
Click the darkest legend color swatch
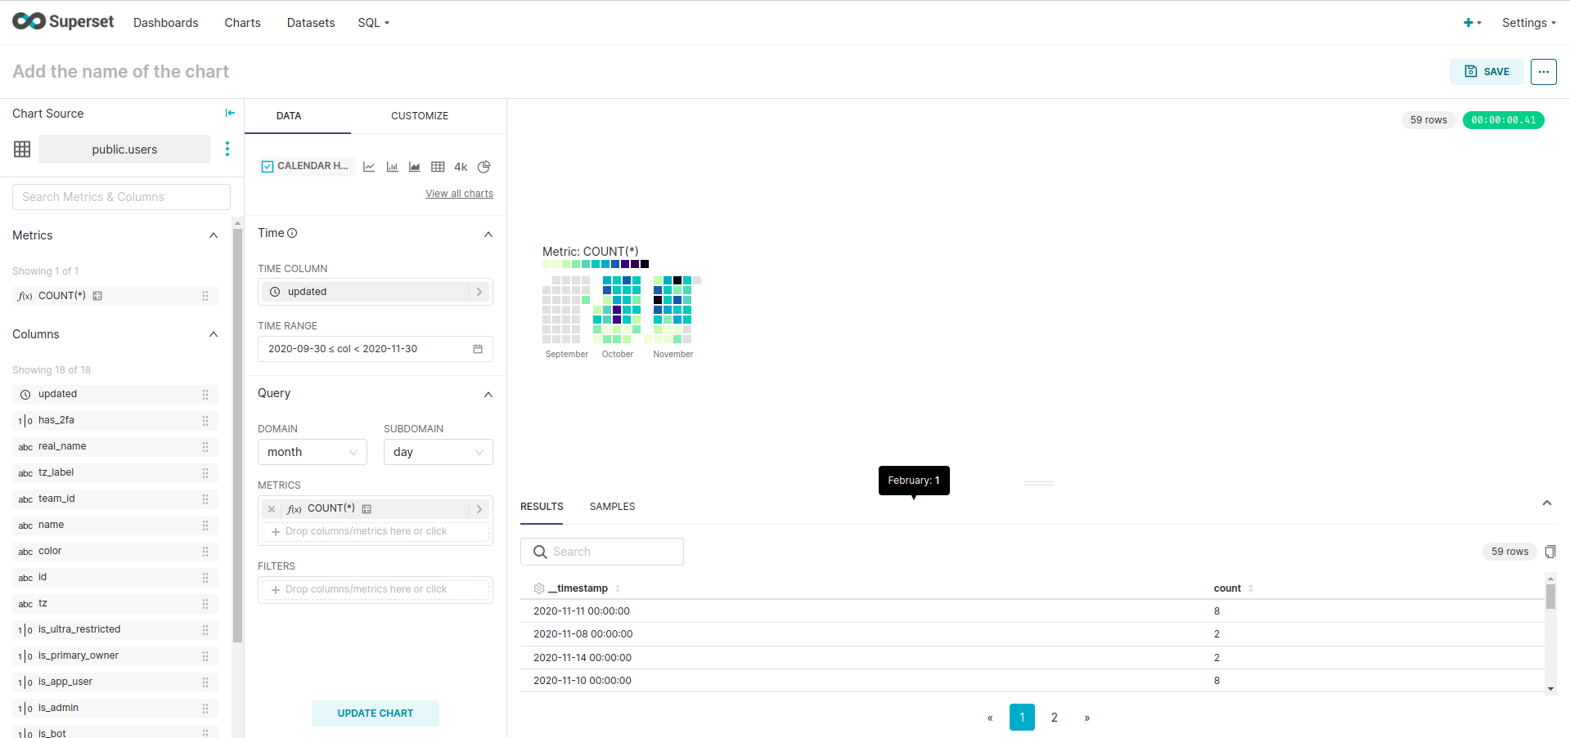645,264
